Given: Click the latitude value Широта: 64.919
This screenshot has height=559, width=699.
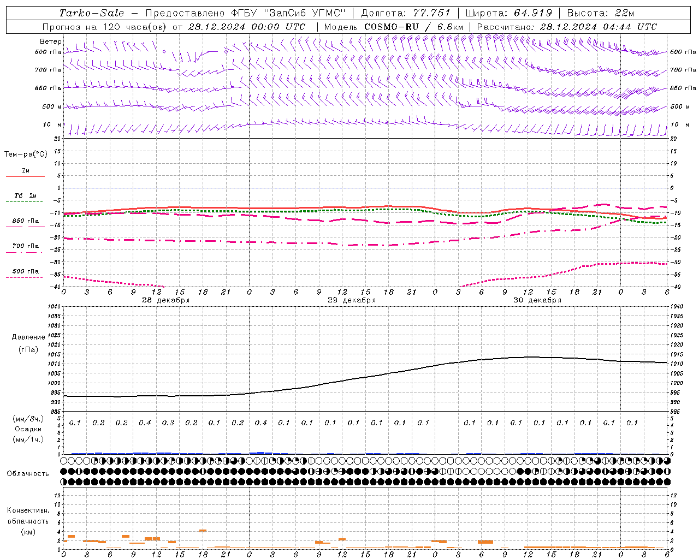Looking at the screenshot, I should [x=509, y=13].
